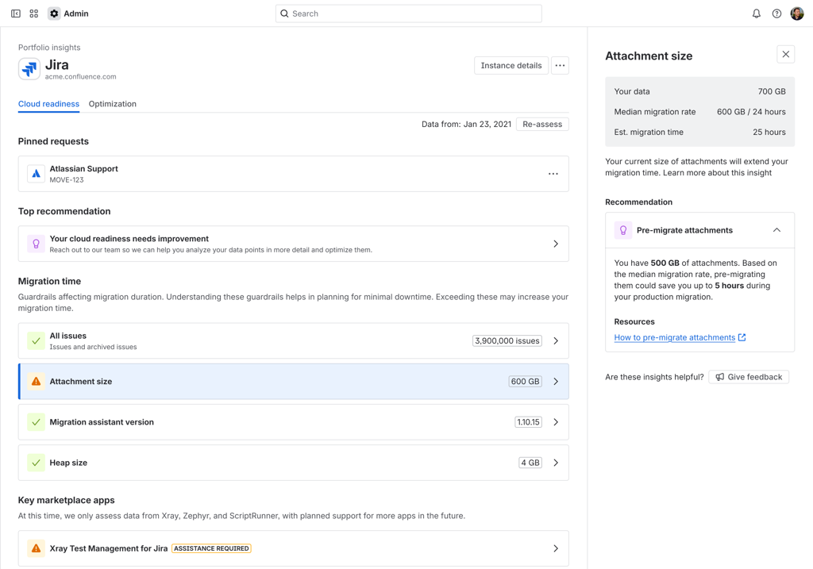Collapse the Pre-migrate attachments recommendation

tap(776, 229)
